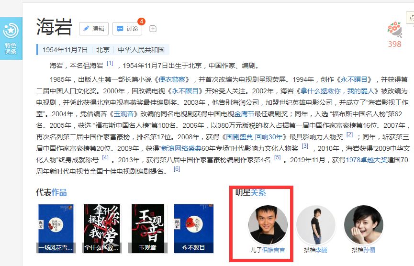Open the red 玉观音 book cover

[148, 229]
